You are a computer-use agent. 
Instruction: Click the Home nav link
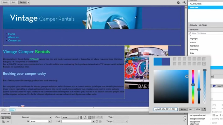click(12, 34)
